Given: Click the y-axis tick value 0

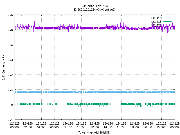Looking at the screenshot, I should coord(12,105).
